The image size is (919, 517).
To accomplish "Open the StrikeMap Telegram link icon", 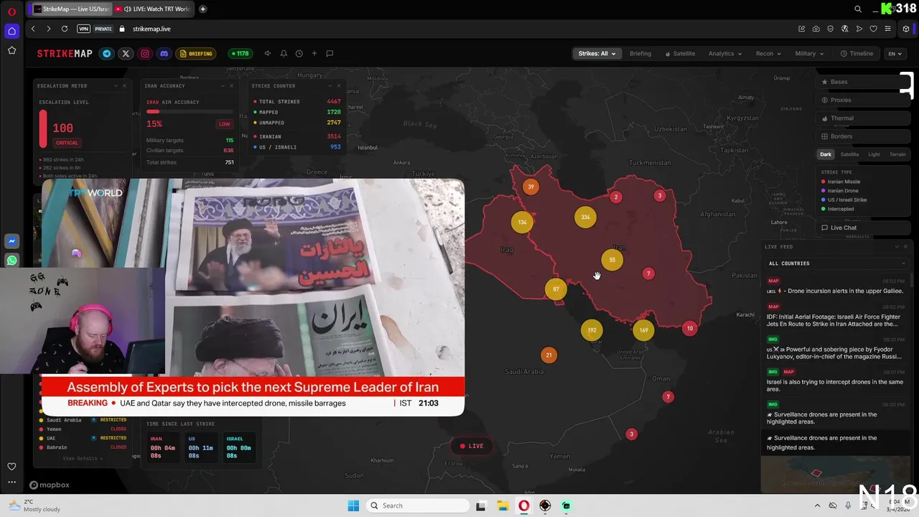I will (107, 53).
